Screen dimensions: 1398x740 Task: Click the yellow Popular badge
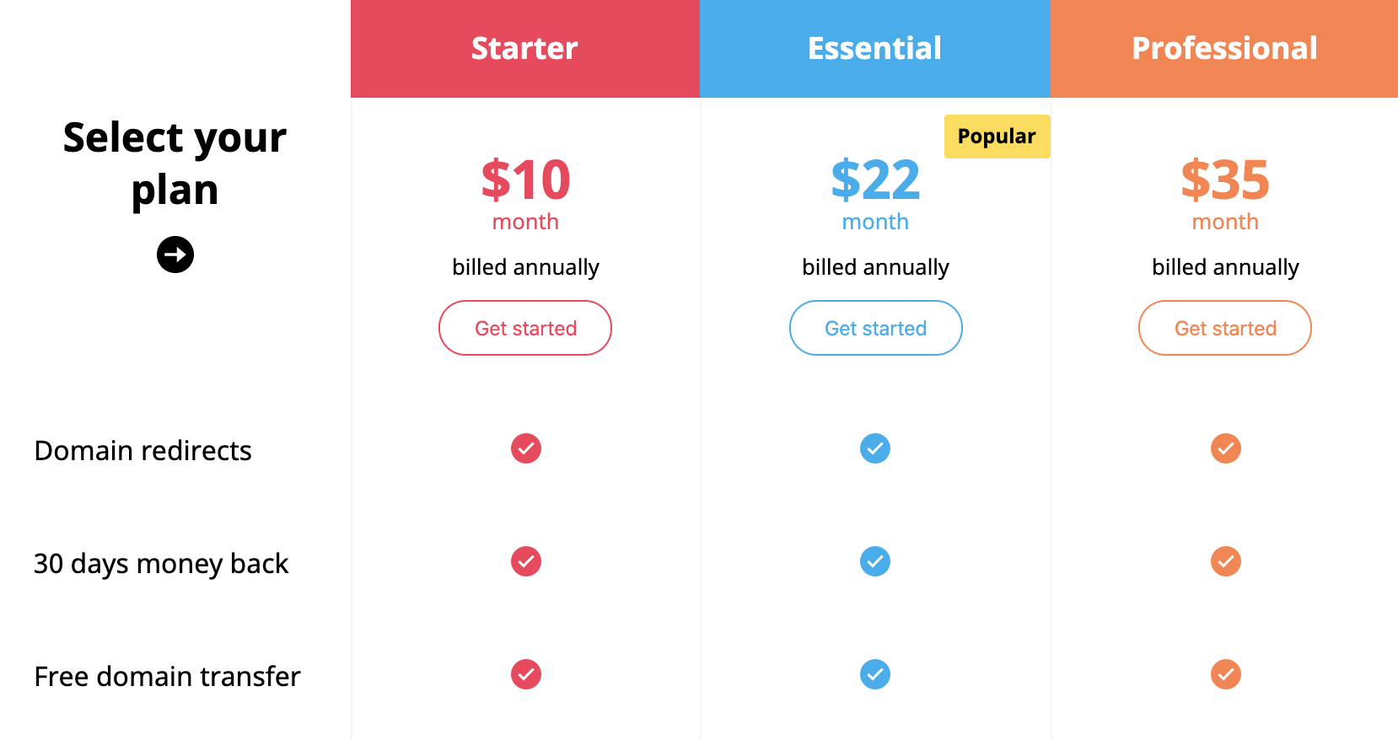pyautogui.click(x=997, y=137)
